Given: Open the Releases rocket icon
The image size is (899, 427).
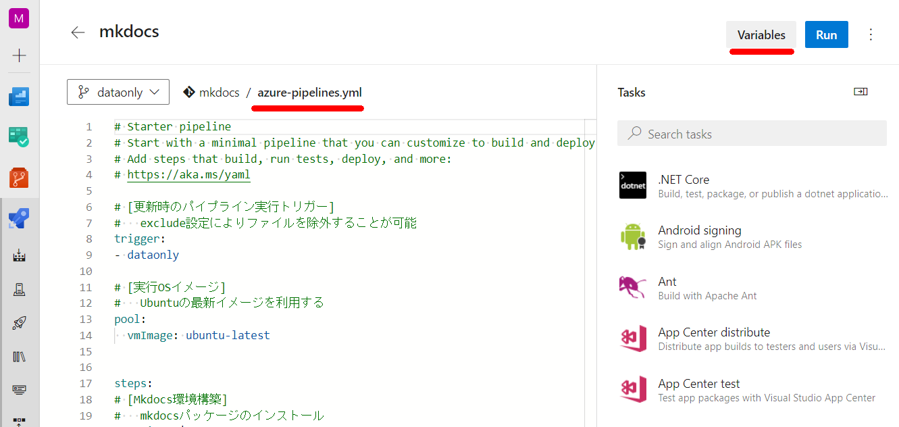Looking at the screenshot, I should (19, 323).
